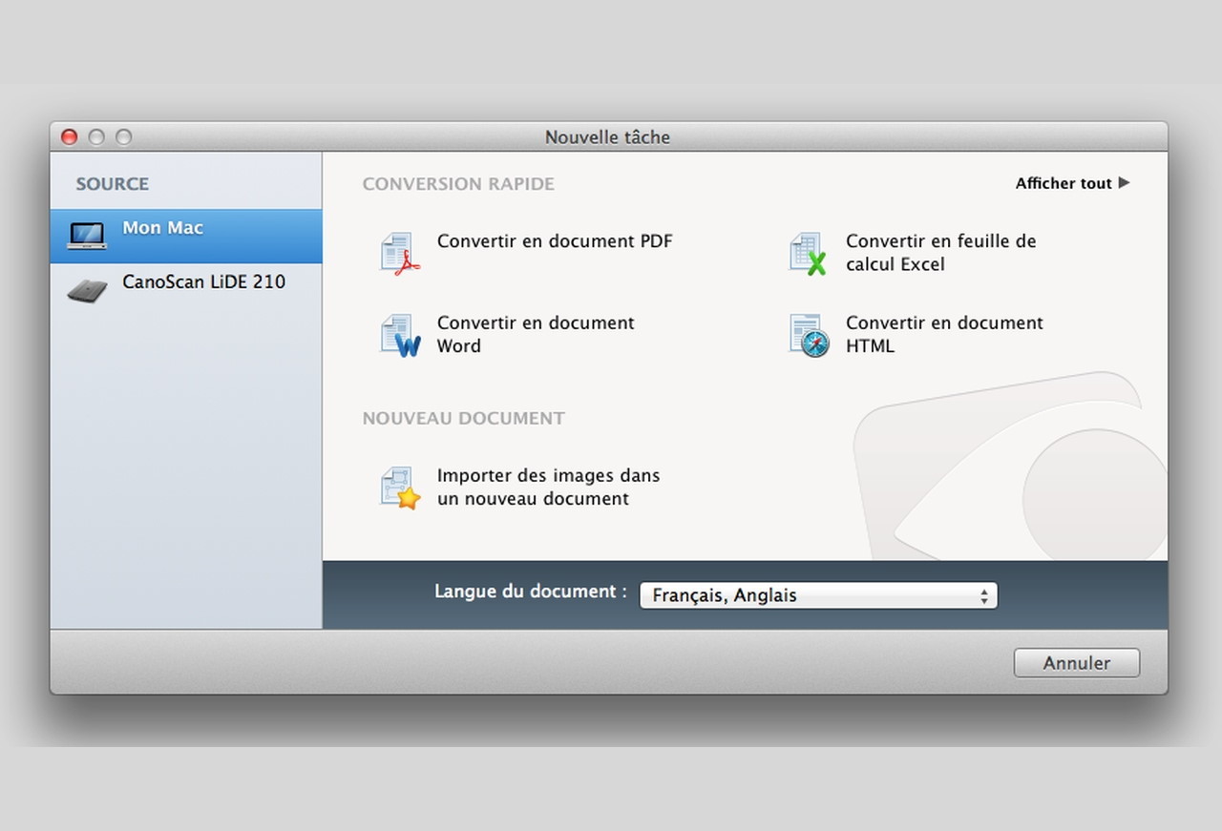The height and width of the screenshot is (831, 1222).
Task: Click the Mon Mac laptop icon
Action: [x=87, y=235]
